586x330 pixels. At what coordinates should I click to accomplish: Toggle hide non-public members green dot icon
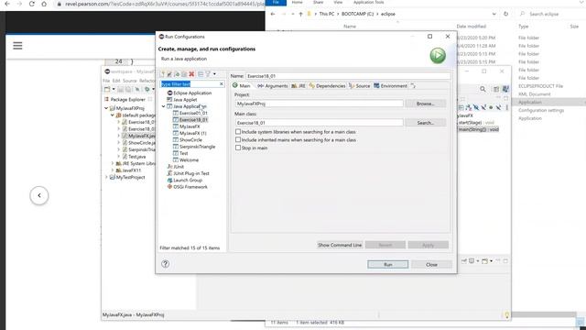pyautogui.click(x=491, y=108)
